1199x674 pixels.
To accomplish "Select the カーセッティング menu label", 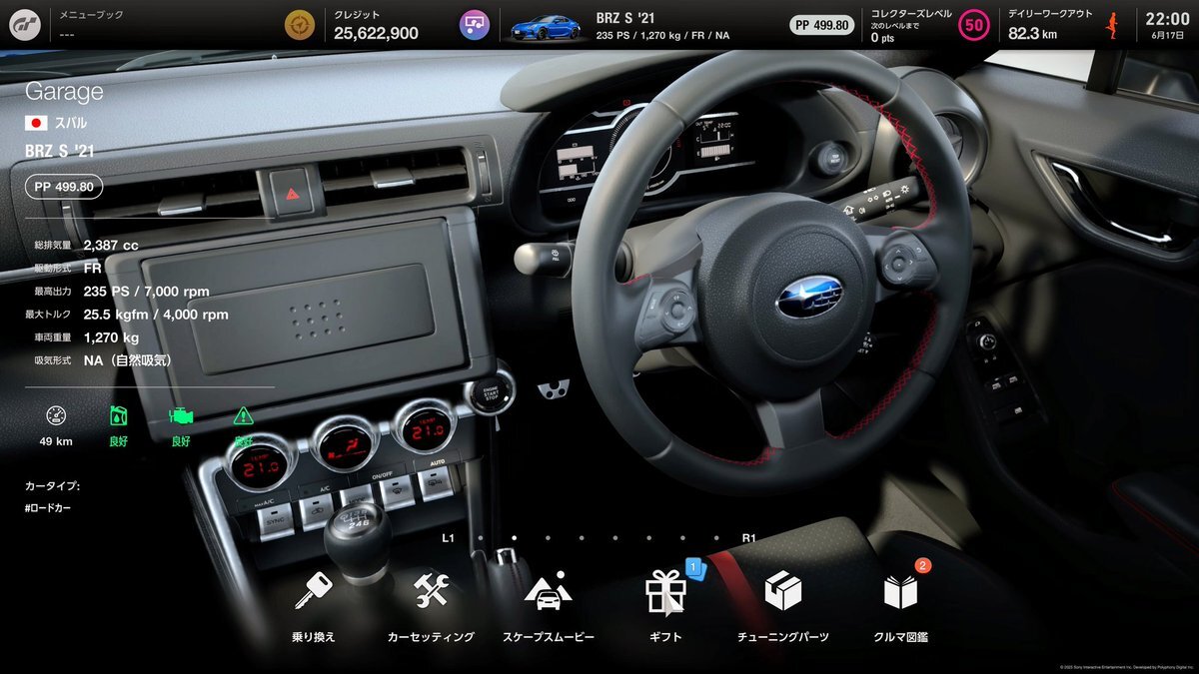I will pyautogui.click(x=431, y=636).
